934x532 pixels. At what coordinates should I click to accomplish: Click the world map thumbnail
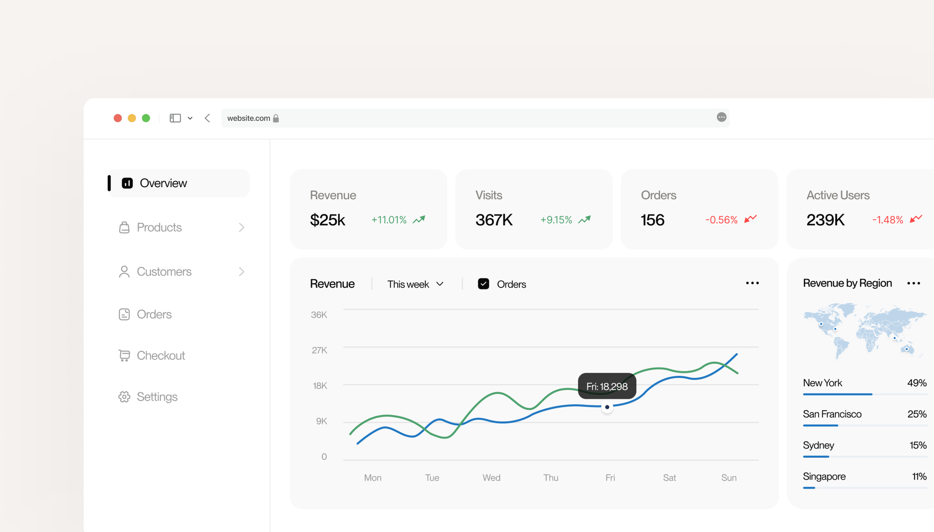point(864,331)
